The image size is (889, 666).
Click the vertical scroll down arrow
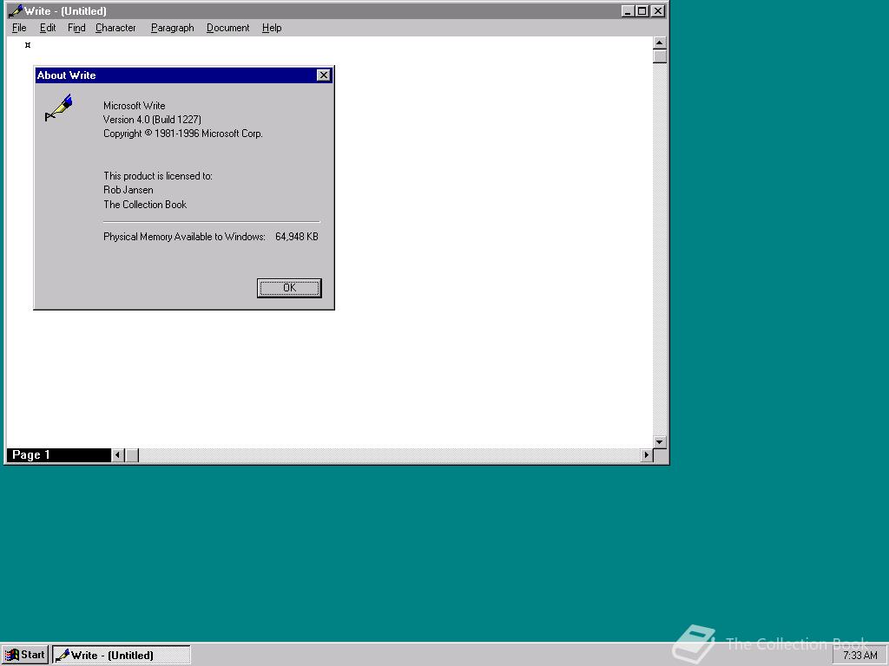coord(660,441)
